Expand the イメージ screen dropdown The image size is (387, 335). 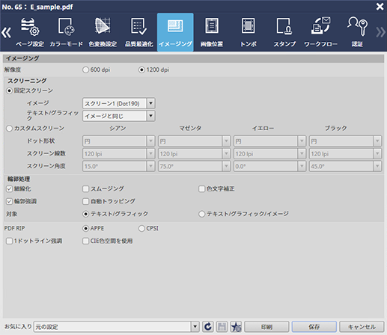pyautogui.click(x=150, y=103)
